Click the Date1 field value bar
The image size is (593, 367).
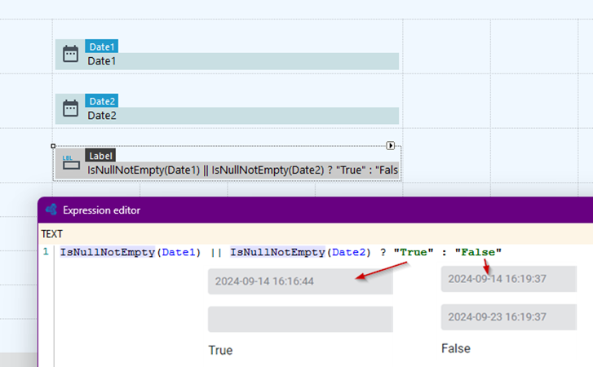[x=242, y=61]
